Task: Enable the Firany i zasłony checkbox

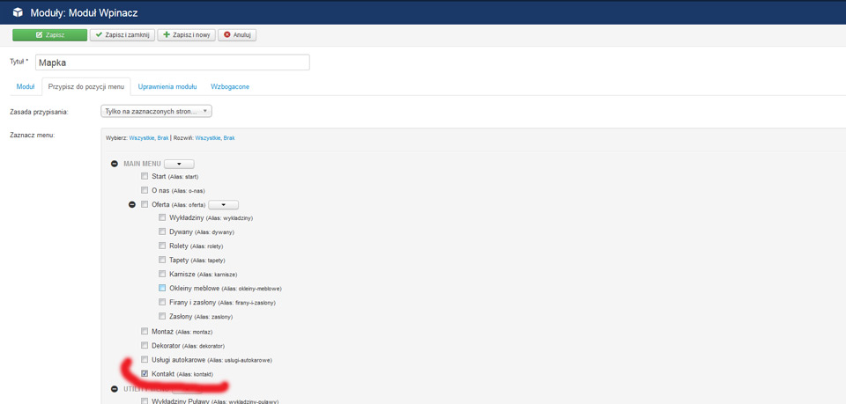Action: pos(162,302)
